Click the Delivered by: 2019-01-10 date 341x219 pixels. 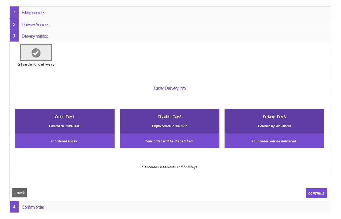click(274, 126)
